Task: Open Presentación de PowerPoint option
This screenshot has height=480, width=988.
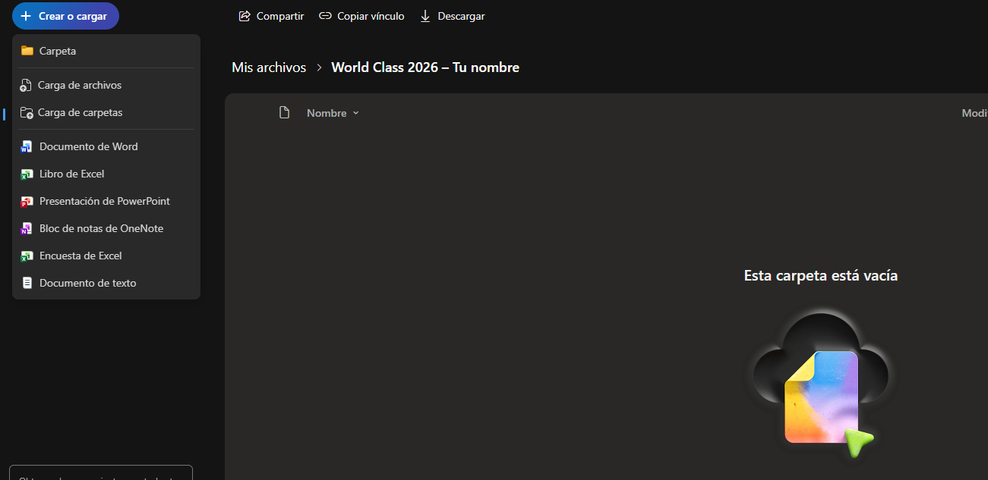Action: [103, 201]
